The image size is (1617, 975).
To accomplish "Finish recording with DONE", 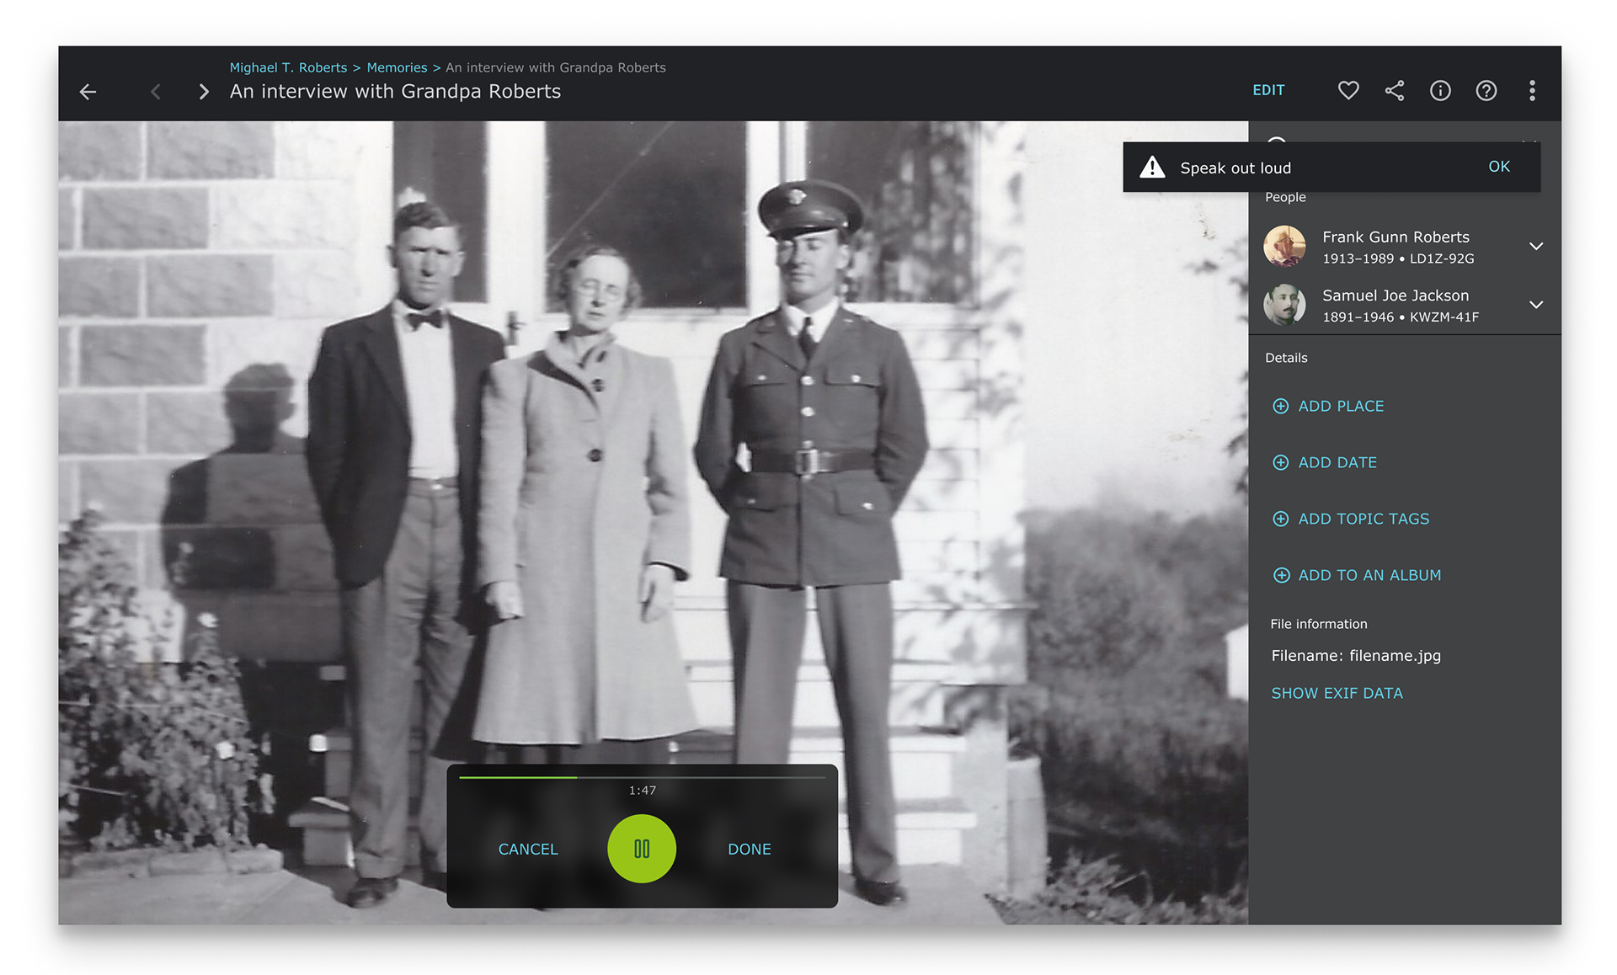I will click(x=750, y=850).
